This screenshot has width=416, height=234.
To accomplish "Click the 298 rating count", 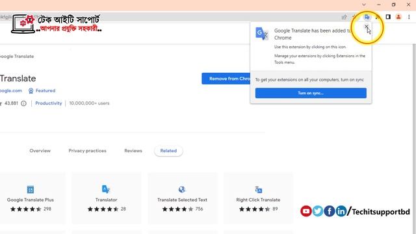I will coord(47,209).
